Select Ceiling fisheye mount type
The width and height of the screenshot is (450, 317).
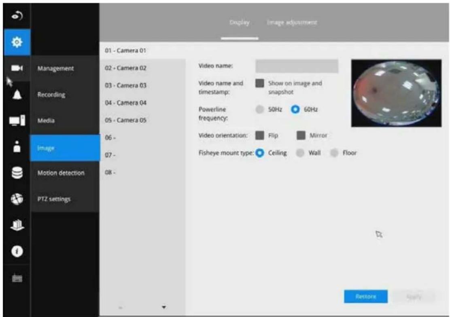260,153
